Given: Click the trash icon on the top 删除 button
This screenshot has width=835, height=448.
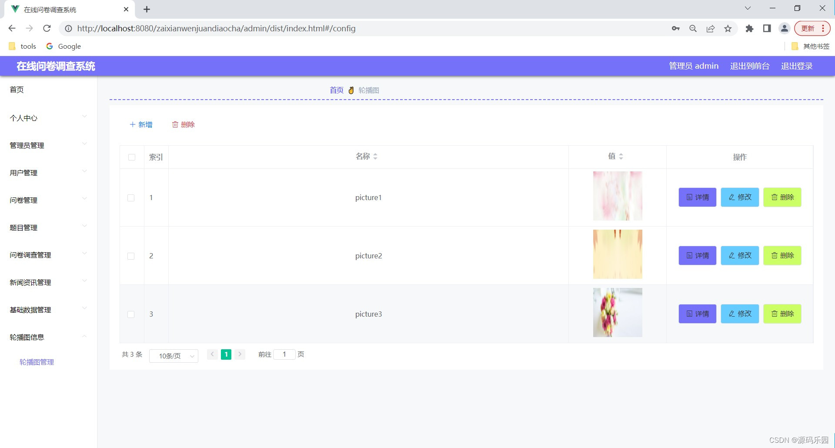Looking at the screenshot, I should [x=176, y=124].
